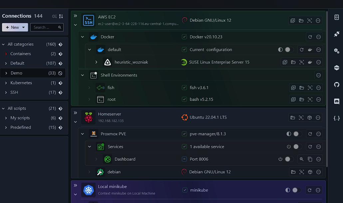Toggle the Local minikube switch

(x=296, y=190)
